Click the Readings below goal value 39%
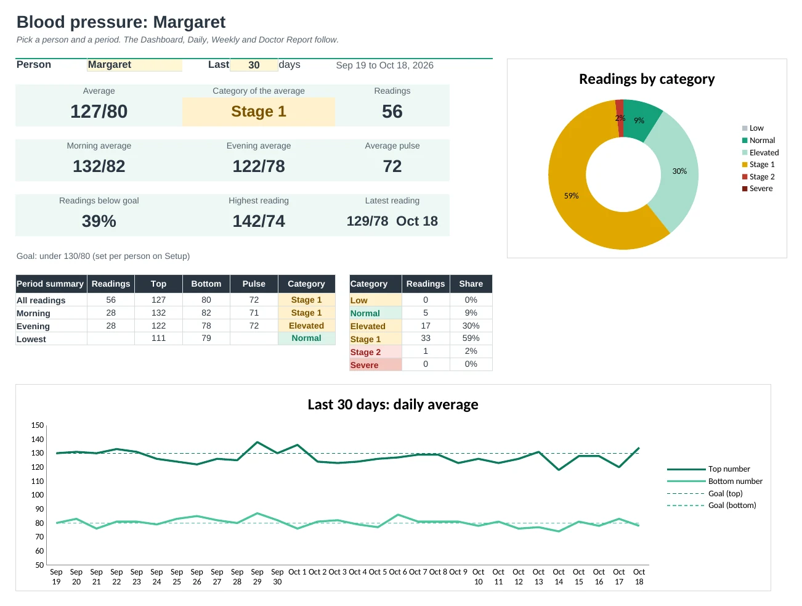Image resolution: width=802 pixels, height=606 pixels. tap(99, 221)
